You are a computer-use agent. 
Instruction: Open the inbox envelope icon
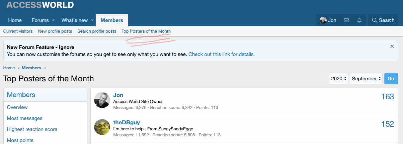pyautogui.click(x=346, y=20)
